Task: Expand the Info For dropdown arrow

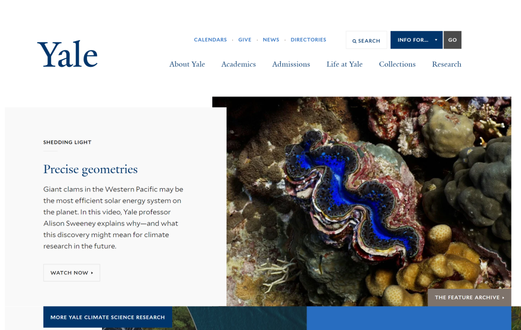Action: [436, 40]
